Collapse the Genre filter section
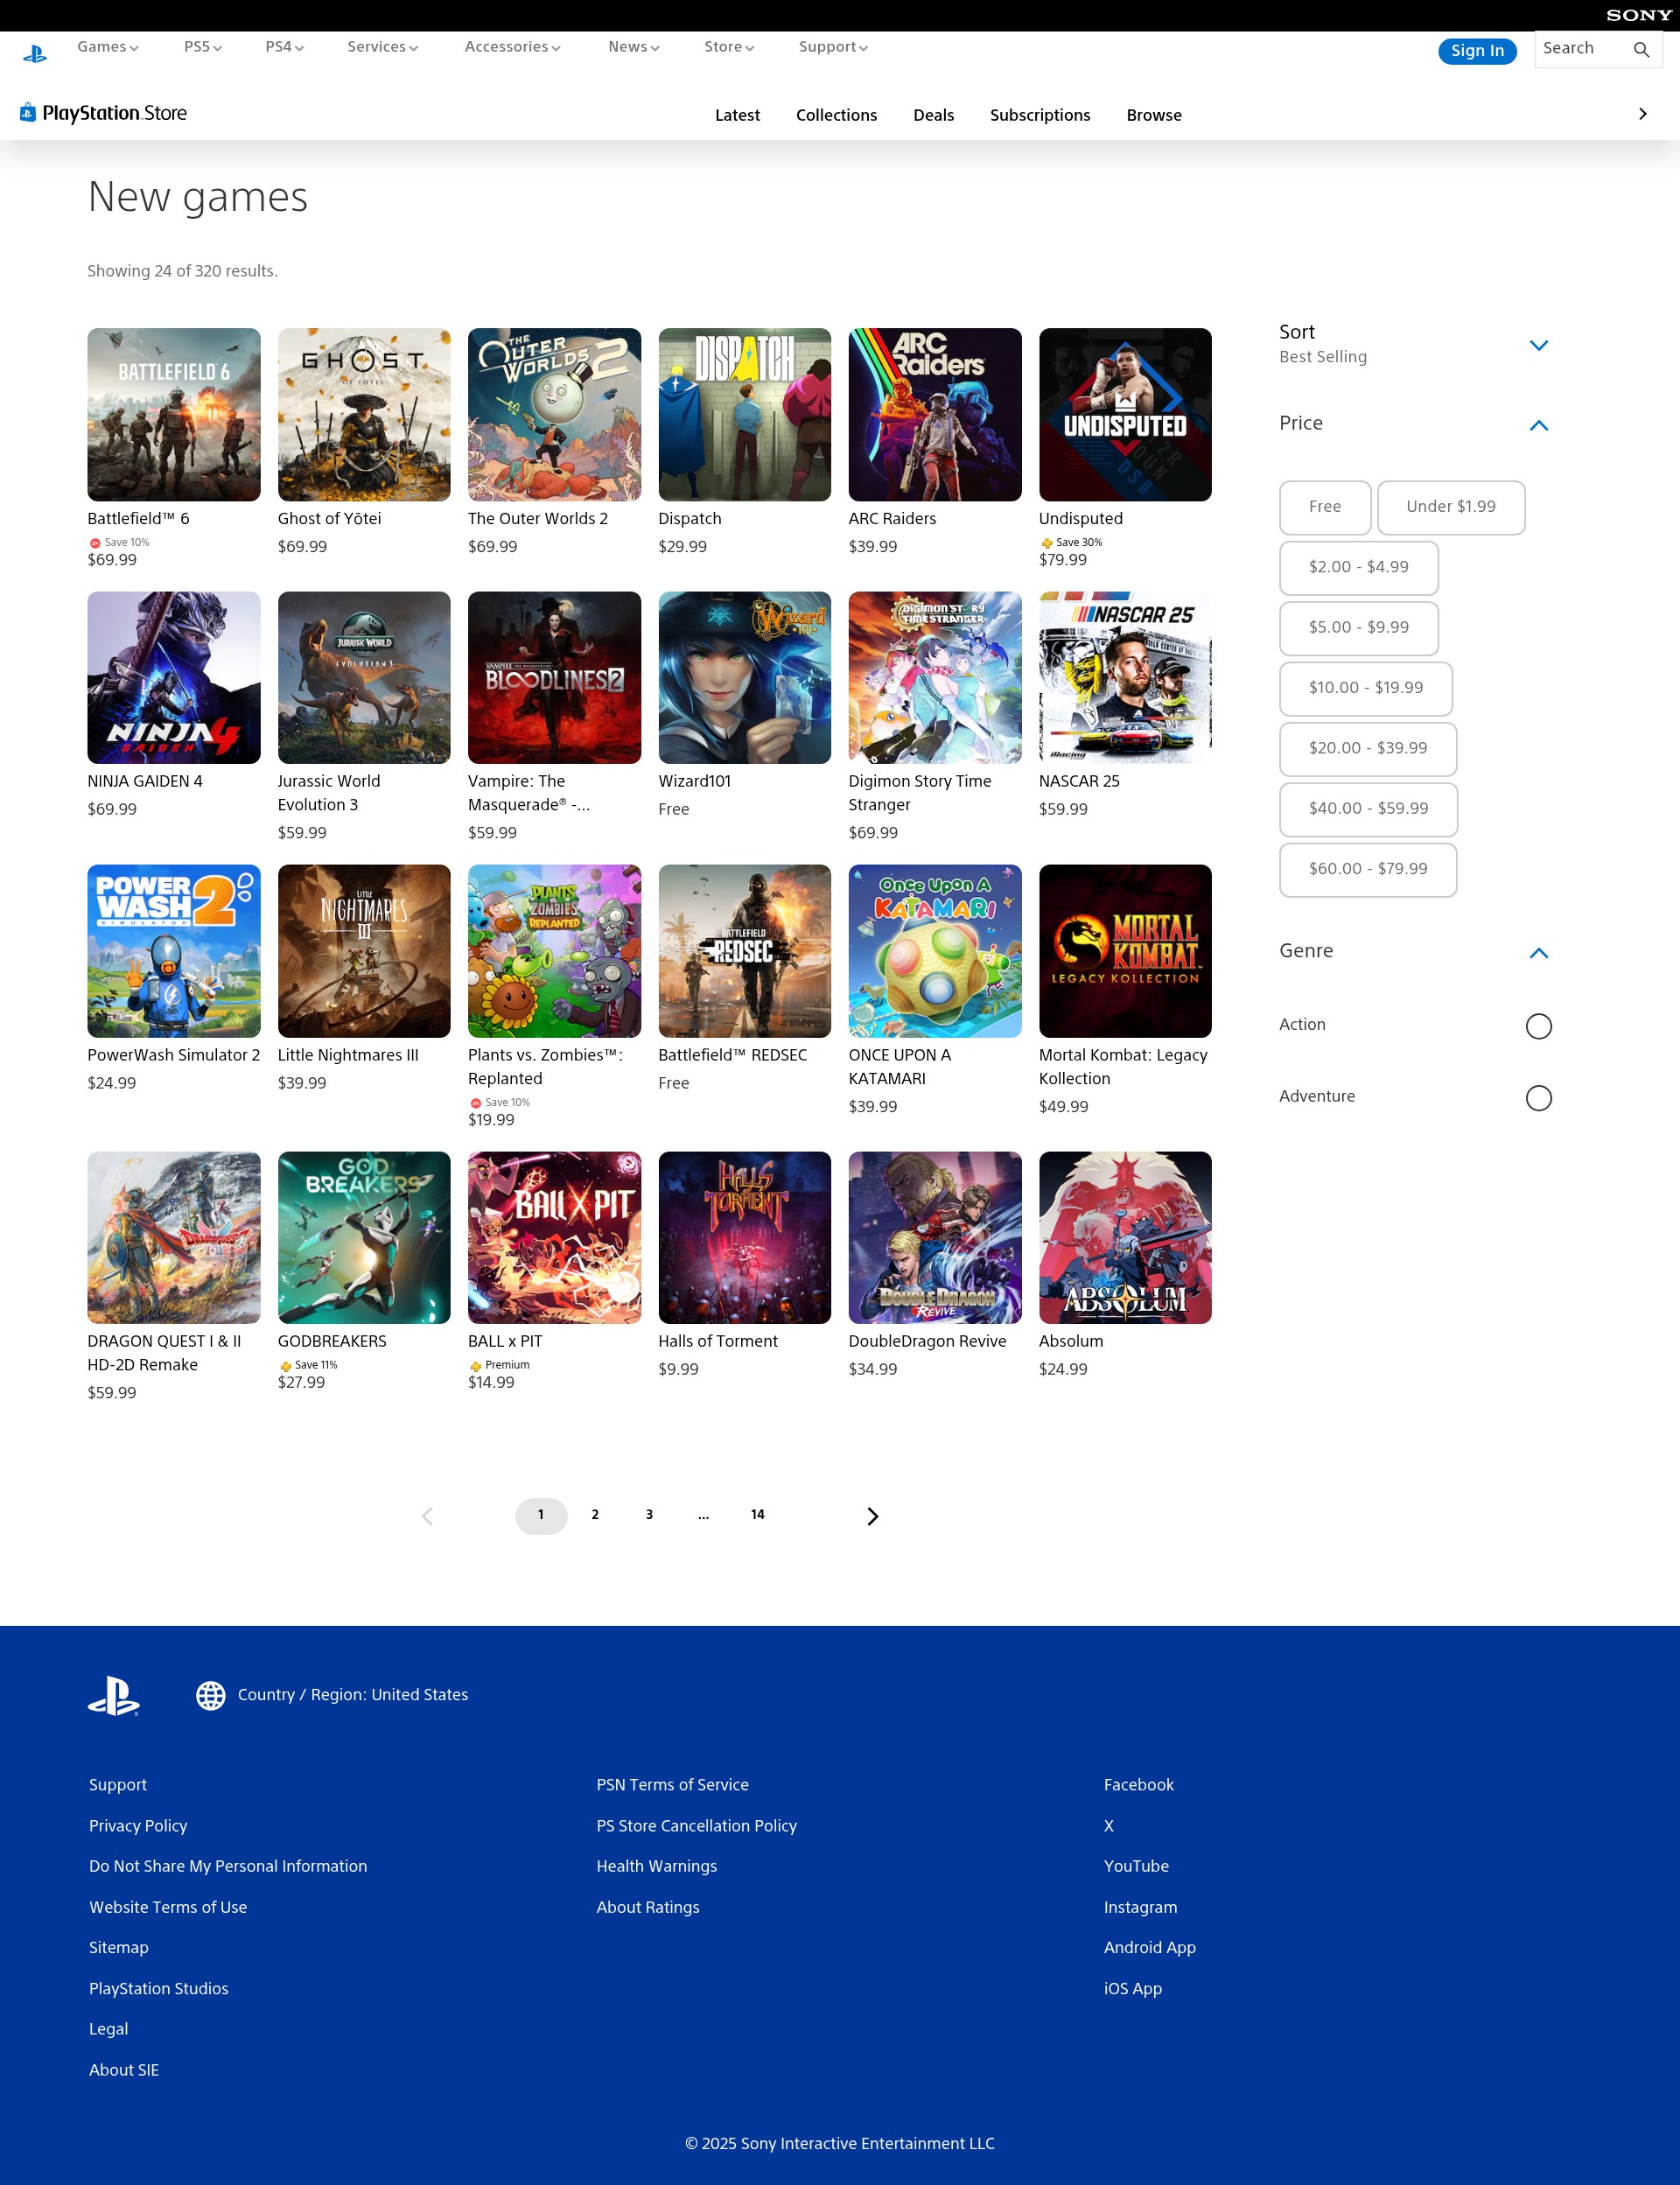 point(1538,953)
